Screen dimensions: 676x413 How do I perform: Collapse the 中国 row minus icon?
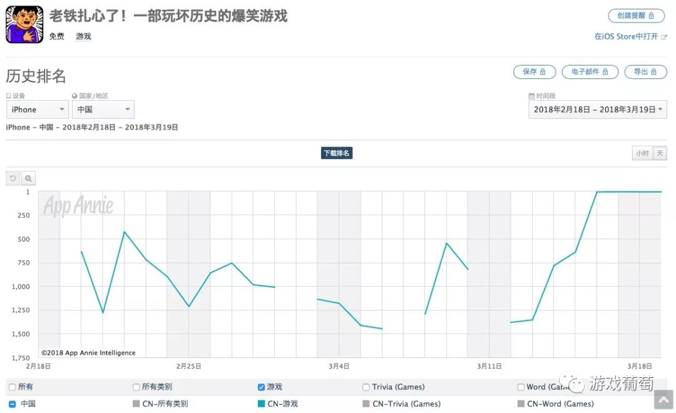pos(13,404)
